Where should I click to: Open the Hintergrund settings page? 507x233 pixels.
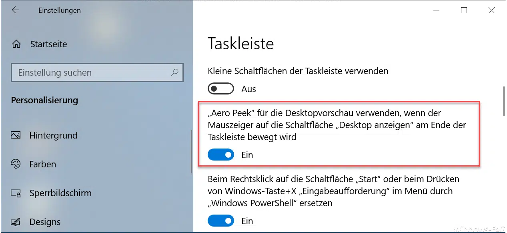point(53,135)
